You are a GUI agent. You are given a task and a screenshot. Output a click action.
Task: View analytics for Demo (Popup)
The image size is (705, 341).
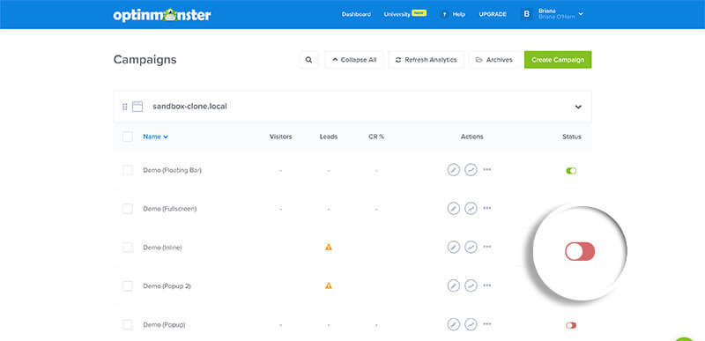[x=471, y=324]
